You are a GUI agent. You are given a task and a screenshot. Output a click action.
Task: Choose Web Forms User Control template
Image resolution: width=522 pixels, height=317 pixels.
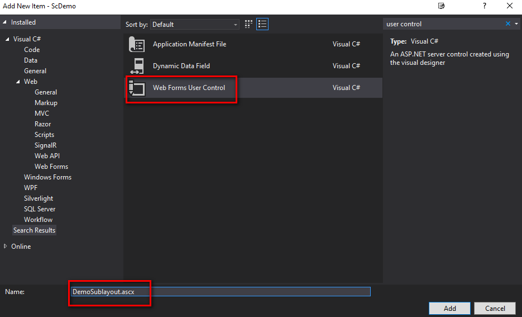pos(253,88)
